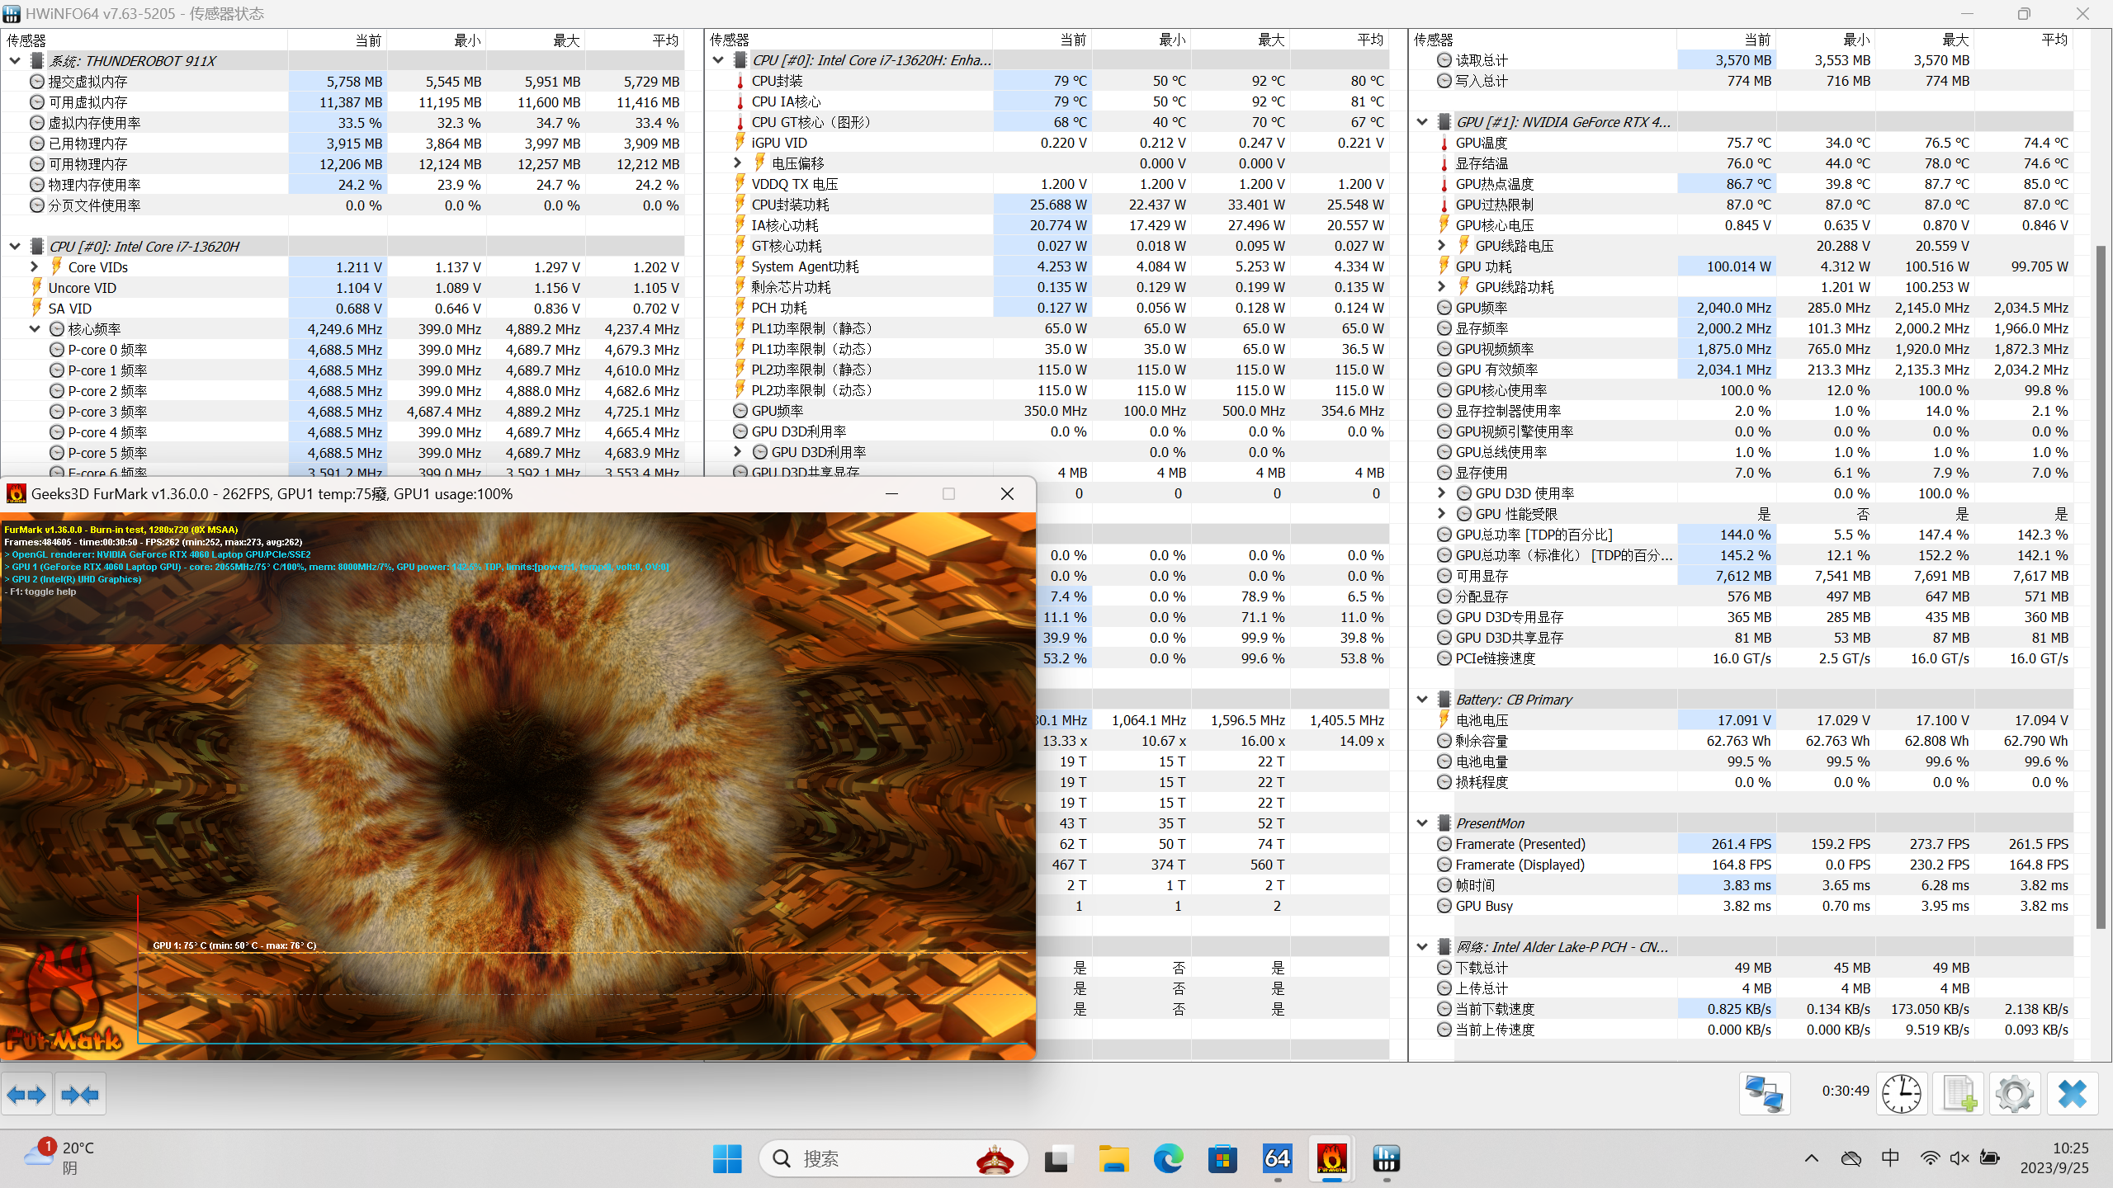Image resolution: width=2113 pixels, height=1188 pixels.
Task: Click the GPU功耗 lightning-bolt icon
Action: 1444,266
